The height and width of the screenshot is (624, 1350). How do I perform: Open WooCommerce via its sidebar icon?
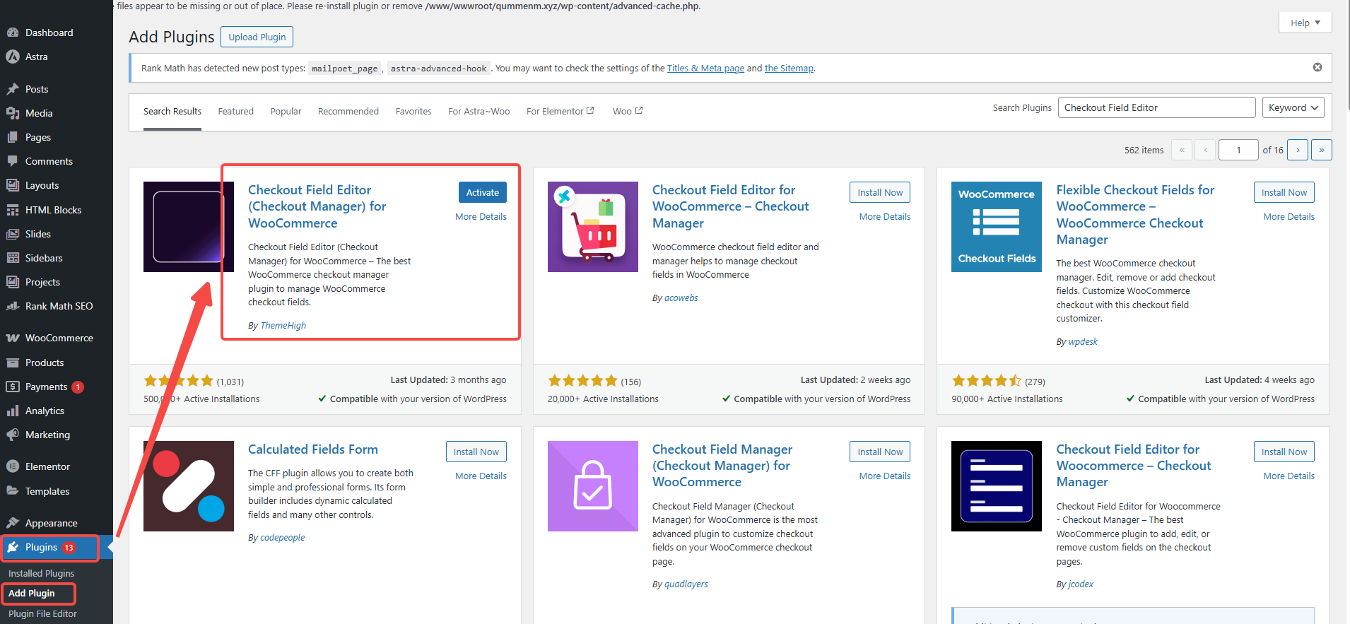point(13,338)
